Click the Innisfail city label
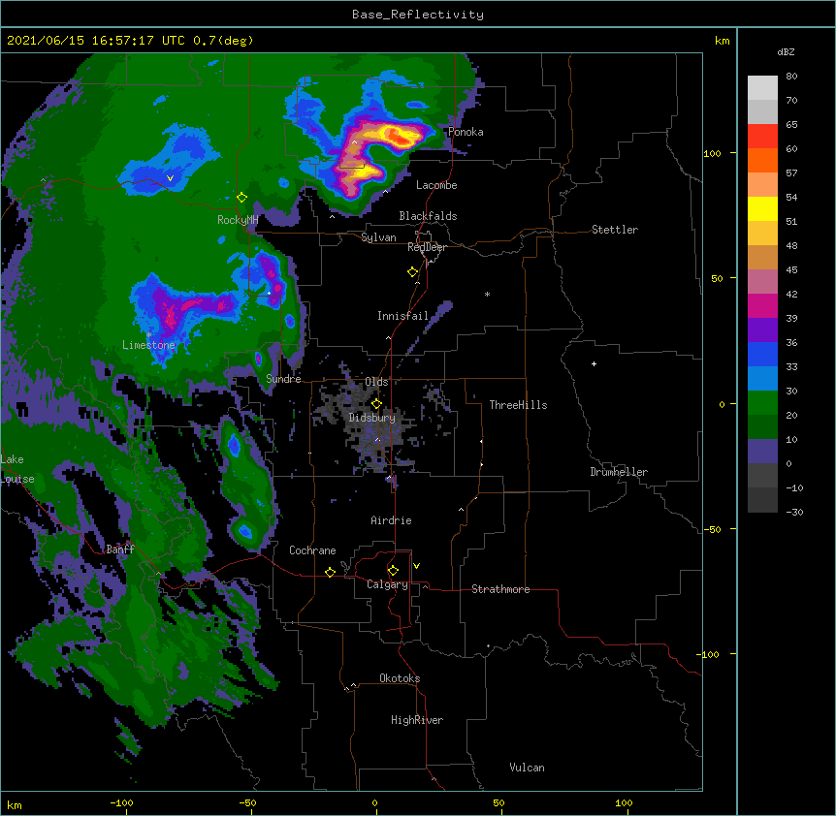 [x=402, y=316]
